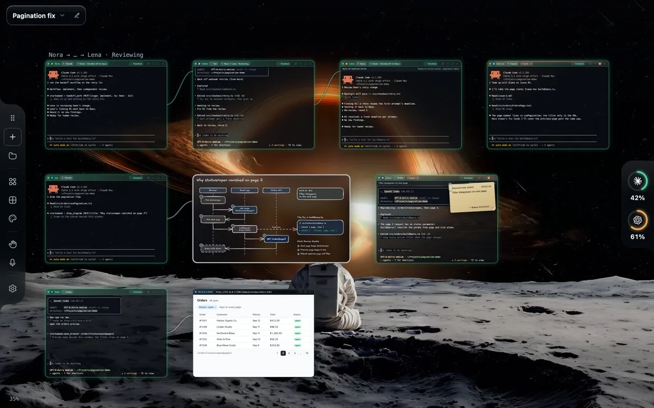Click the diagram title 'Why status=open vanished on page 2'
The image size is (654, 408).
tap(229, 180)
